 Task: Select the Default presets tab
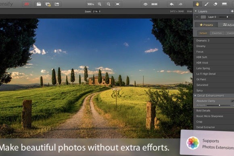[203, 33]
